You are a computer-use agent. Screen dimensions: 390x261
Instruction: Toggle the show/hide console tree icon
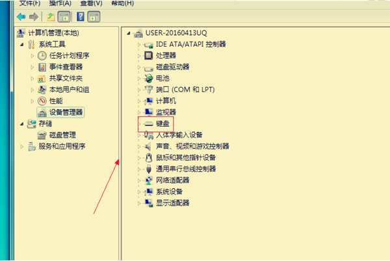click(x=64, y=16)
